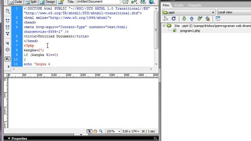251x141 pixels.
Task: Open the 518 x 174 window size dropdown
Action: click(131, 131)
